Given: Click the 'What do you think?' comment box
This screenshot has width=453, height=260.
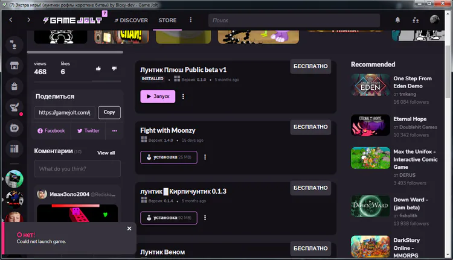Looking at the screenshot, I should 77,169.
